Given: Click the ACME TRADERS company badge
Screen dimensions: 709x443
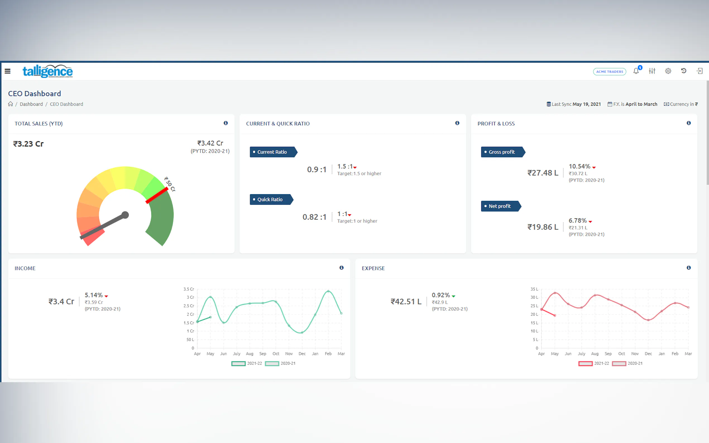Looking at the screenshot, I should (x=609, y=71).
